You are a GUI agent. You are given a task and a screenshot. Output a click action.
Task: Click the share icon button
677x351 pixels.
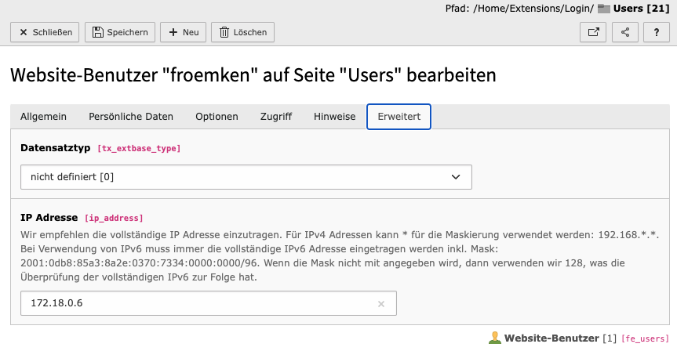(624, 32)
